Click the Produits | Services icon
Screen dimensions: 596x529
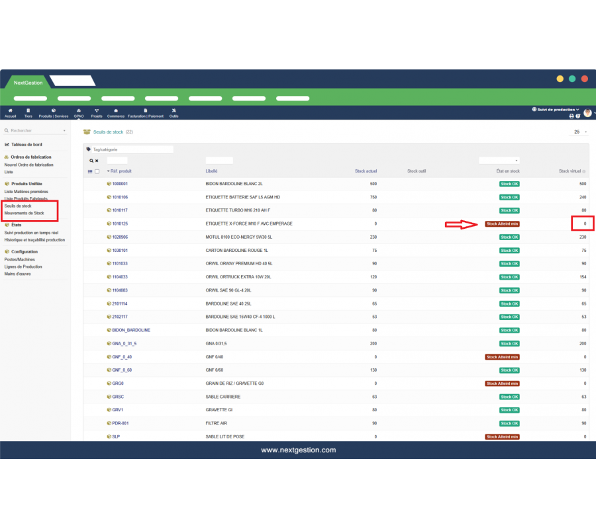point(53,112)
